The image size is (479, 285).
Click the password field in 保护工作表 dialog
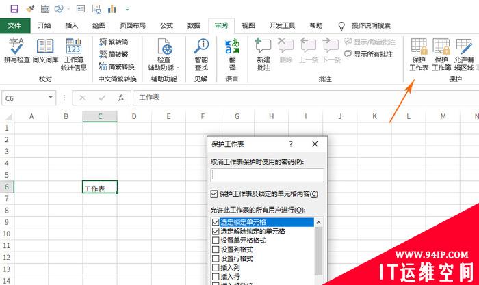[x=268, y=176]
